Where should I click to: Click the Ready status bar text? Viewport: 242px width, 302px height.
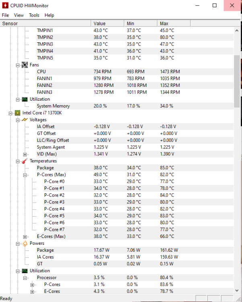pyautogui.click(x=6, y=299)
